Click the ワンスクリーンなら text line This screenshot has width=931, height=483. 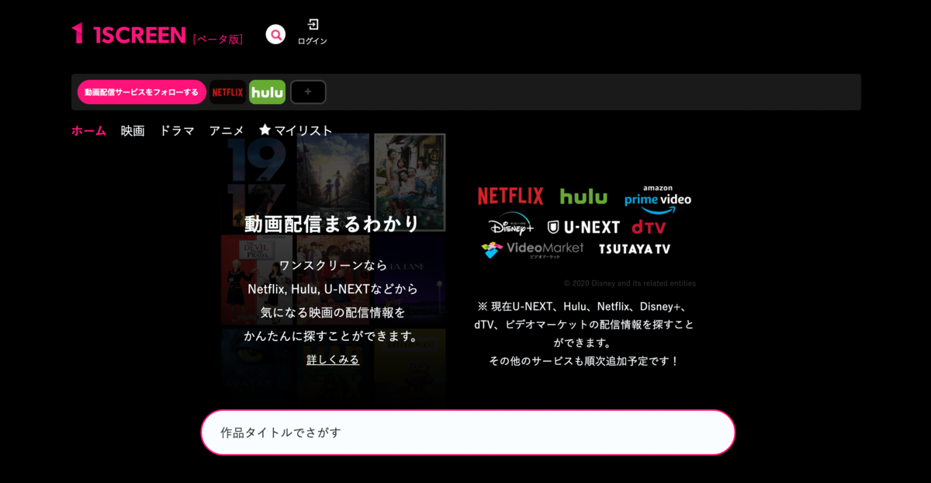[x=333, y=266]
